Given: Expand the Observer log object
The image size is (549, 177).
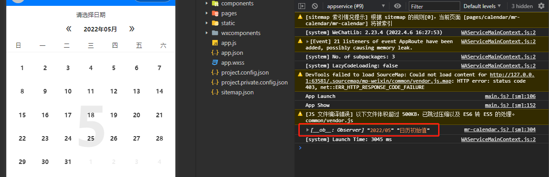Looking at the screenshot, I should 308,130.
